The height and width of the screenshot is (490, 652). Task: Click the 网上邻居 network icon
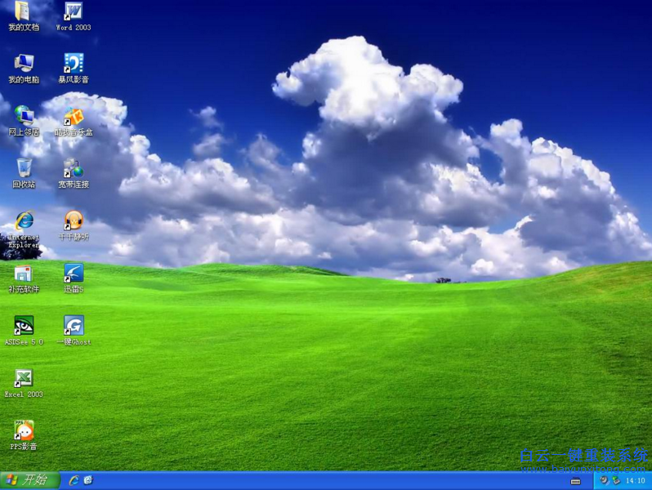click(x=24, y=117)
